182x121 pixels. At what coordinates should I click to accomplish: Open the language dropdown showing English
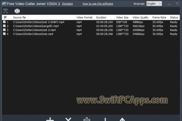click(154, 4)
